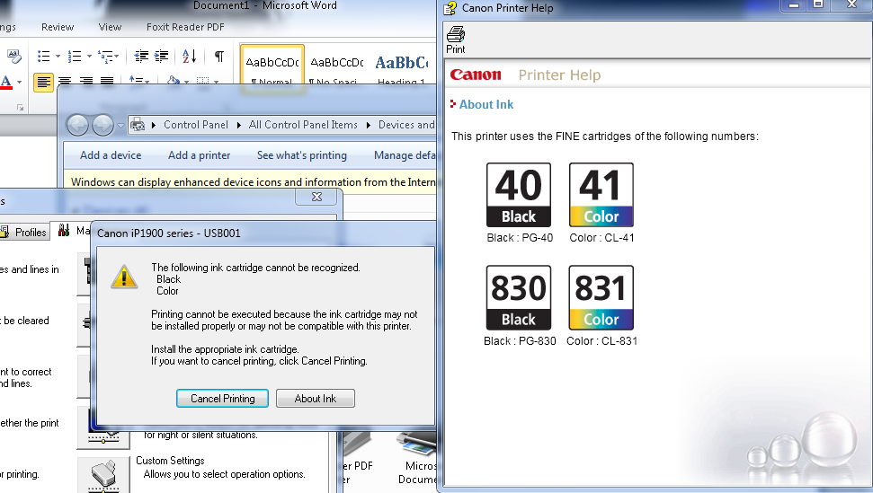Toggle the bullets list icon

click(x=43, y=57)
